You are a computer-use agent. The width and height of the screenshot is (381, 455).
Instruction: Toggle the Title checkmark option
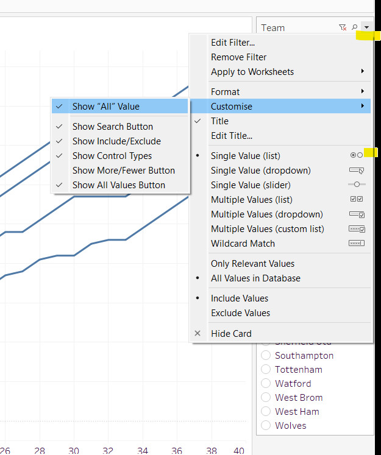(x=280, y=121)
